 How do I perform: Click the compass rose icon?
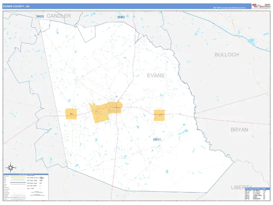(x=11, y=167)
